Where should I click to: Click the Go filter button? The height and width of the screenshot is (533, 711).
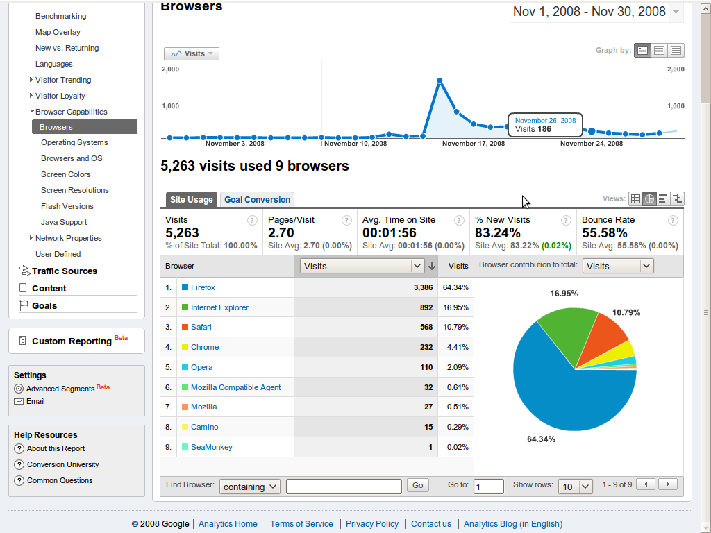click(417, 485)
